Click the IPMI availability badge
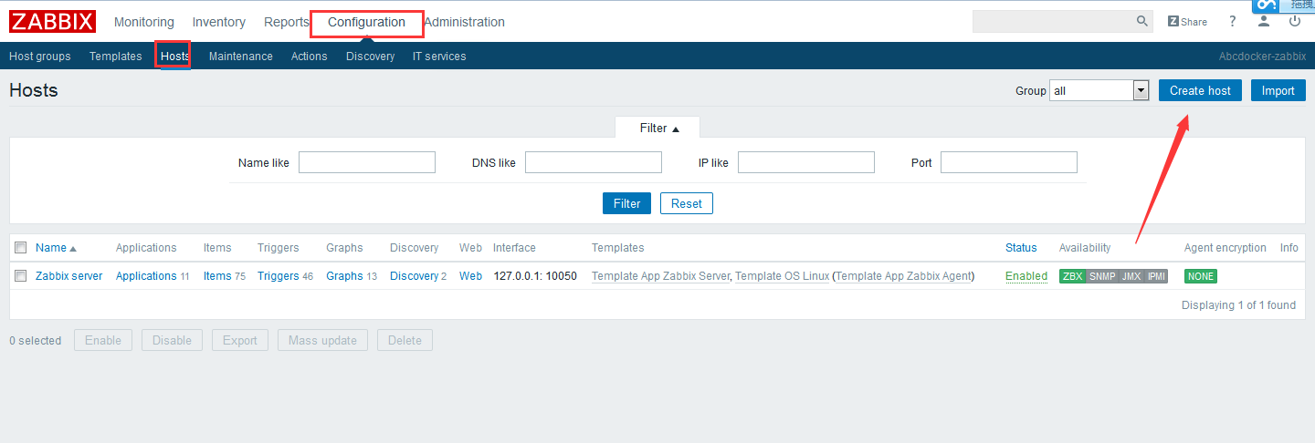 click(1156, 276)
